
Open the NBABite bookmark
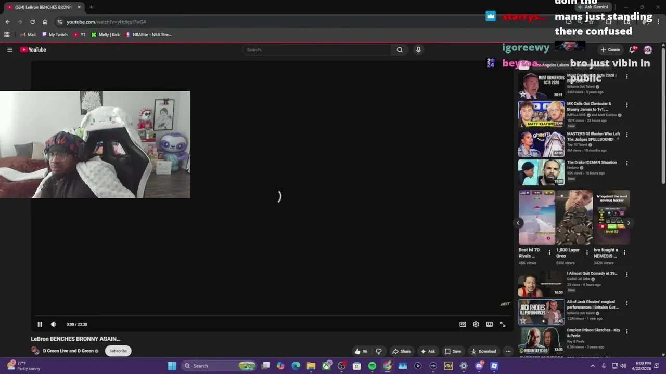148,35
